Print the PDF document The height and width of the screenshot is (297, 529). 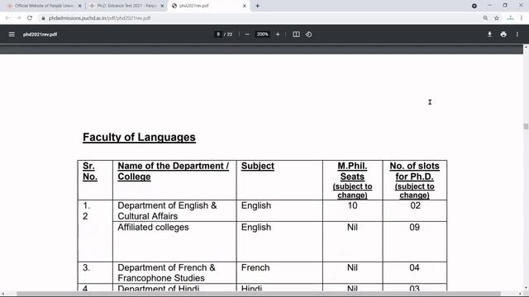pyautogui.click(x=503, y=35)
